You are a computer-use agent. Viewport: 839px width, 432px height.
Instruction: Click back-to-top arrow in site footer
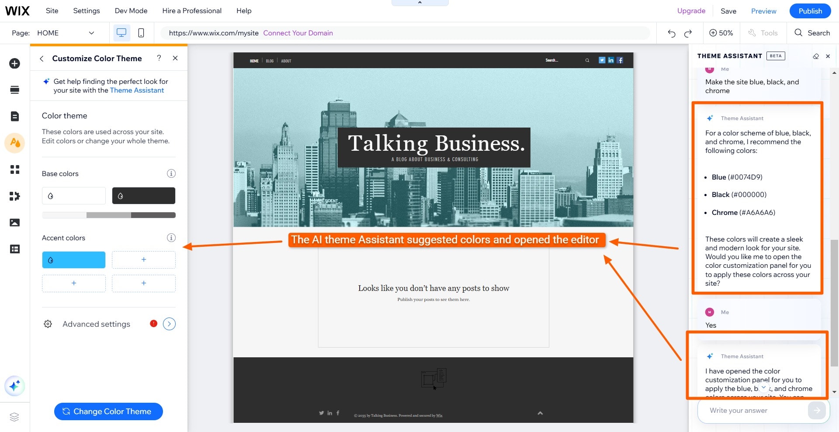pos(540,413)
